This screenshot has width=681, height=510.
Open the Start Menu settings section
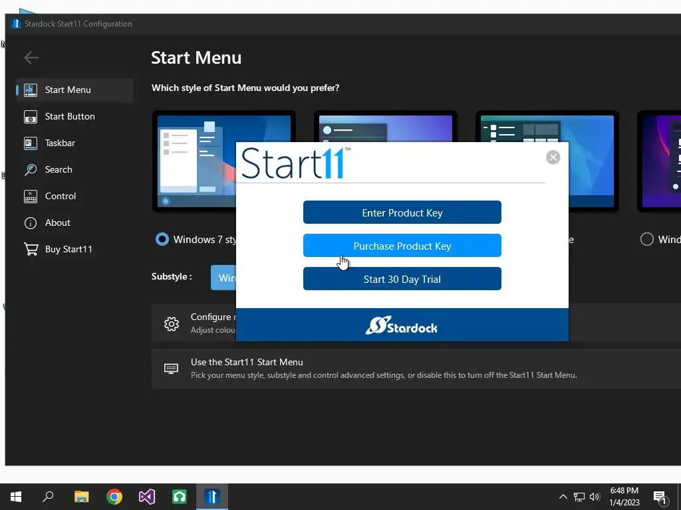coord(74,90)
